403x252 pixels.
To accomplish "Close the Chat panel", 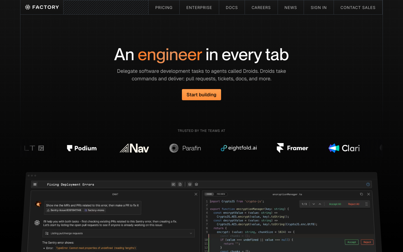I will [196, 194].
